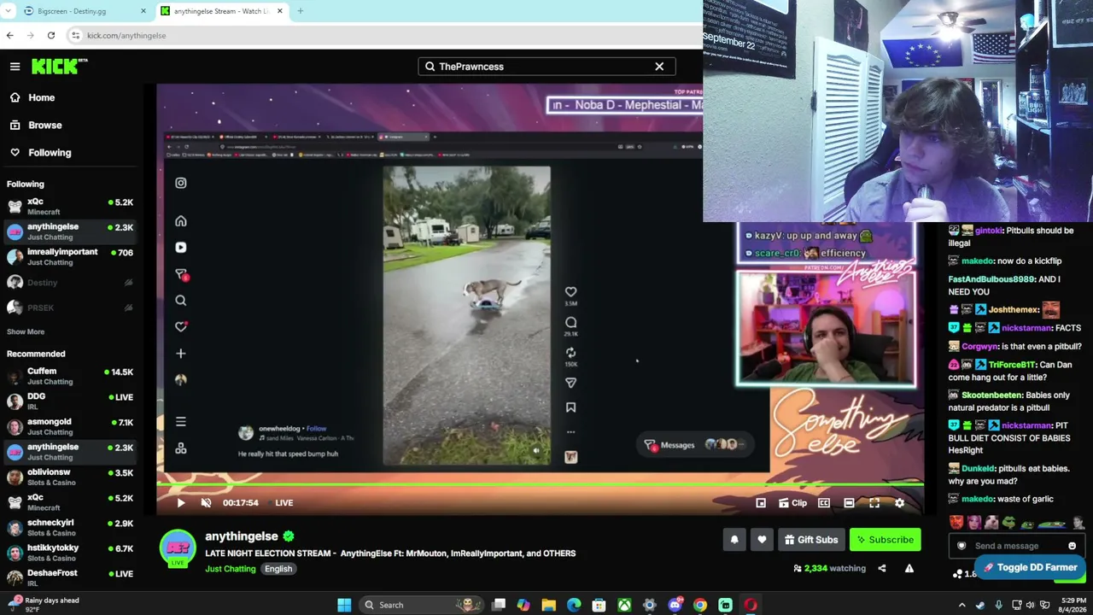
Task: Open DDG in Recommended channels
Action: [70, 401]
